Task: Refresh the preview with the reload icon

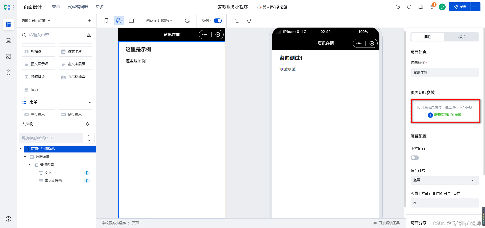Action: click(187, 21)
